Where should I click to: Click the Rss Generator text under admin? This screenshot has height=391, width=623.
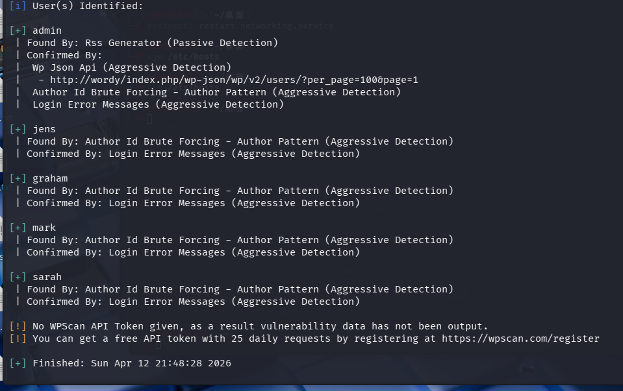pos(123,43)
